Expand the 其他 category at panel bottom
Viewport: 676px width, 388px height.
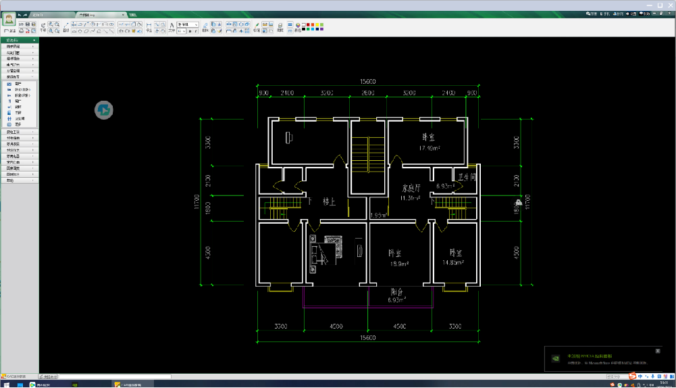point(20,180)
